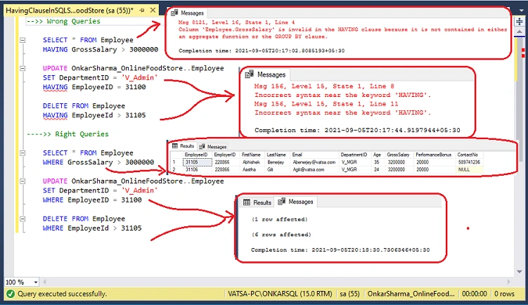Image resolution: width=528 pixels, height=305 pixels.
Task: Open the 100 % zoom dropdown
Action: click(x=35, y=282)
